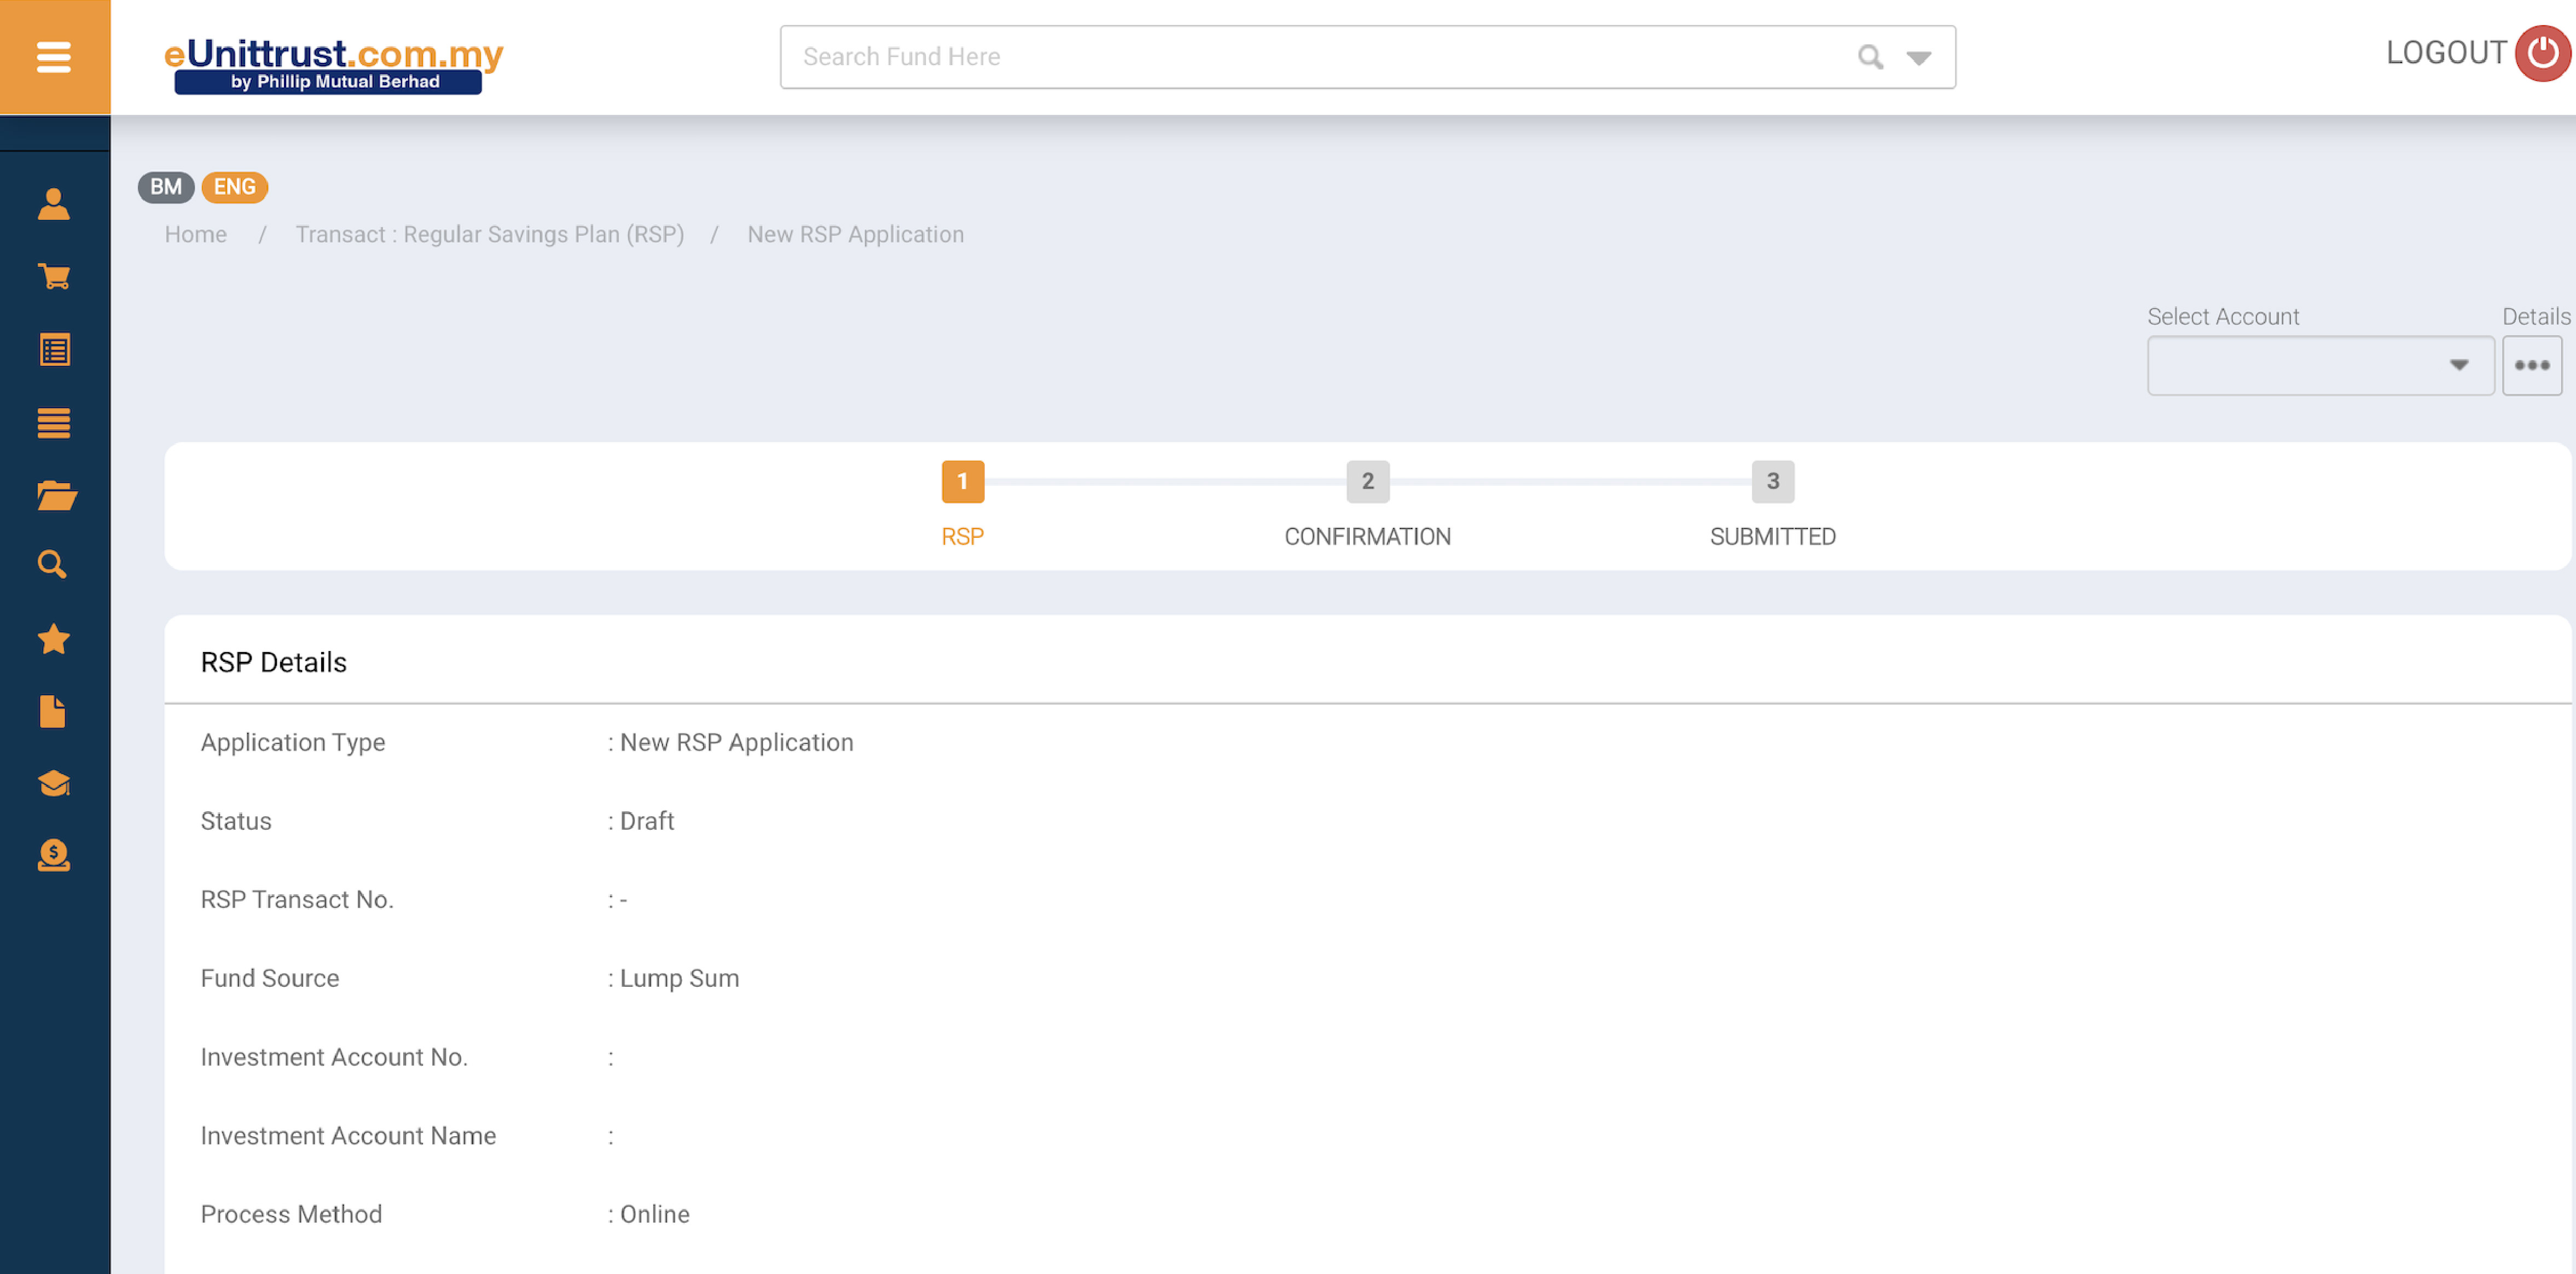Click the magnifier sidebar icon
2576x1274 pixels.
53,565
